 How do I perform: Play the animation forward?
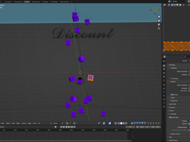coord(69,127)
